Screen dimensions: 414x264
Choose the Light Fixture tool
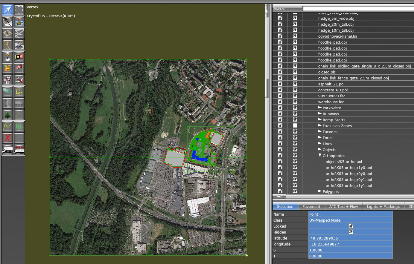tap(7, 56)
